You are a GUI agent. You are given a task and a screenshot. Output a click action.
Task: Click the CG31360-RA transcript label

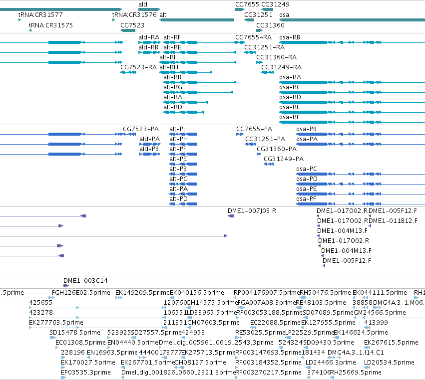coord(277,57)
